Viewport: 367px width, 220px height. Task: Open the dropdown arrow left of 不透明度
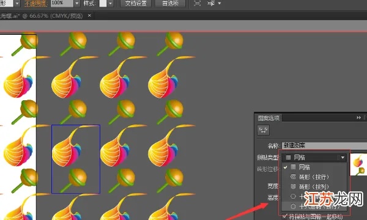17,4
